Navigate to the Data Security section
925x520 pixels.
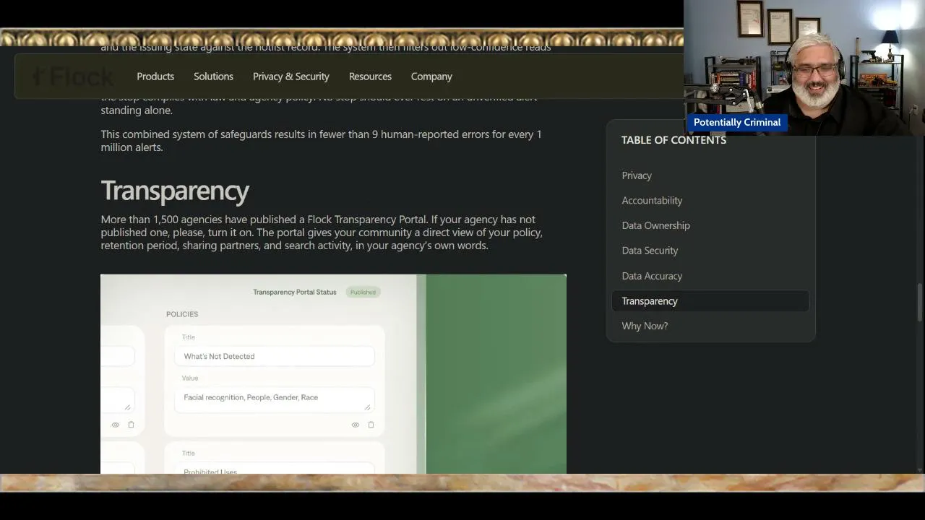tap(650, 251)
